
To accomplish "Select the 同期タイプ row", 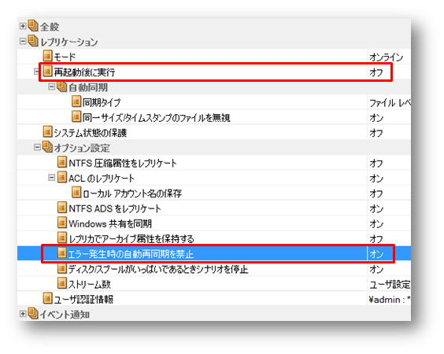I will pos(214,101).
